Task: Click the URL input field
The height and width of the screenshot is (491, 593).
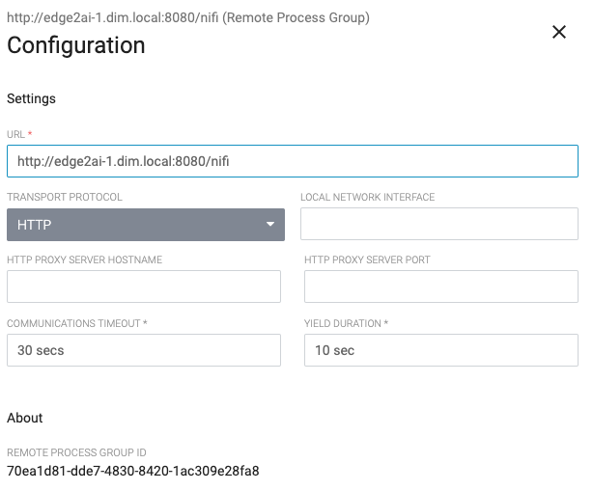Action: [292, 161]
